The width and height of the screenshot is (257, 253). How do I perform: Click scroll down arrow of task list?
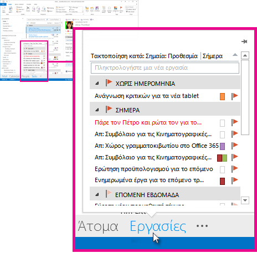[245, 200]
